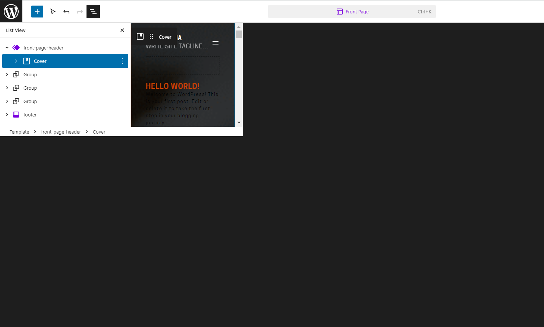Click the navigation hamburger icon in the canvas

(216, 42)
